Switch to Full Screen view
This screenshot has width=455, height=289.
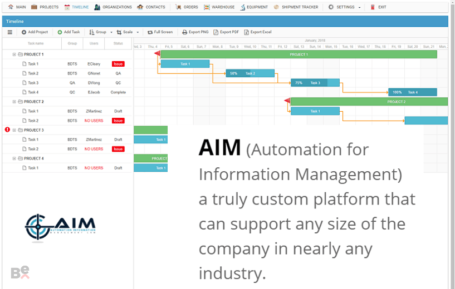160,32
